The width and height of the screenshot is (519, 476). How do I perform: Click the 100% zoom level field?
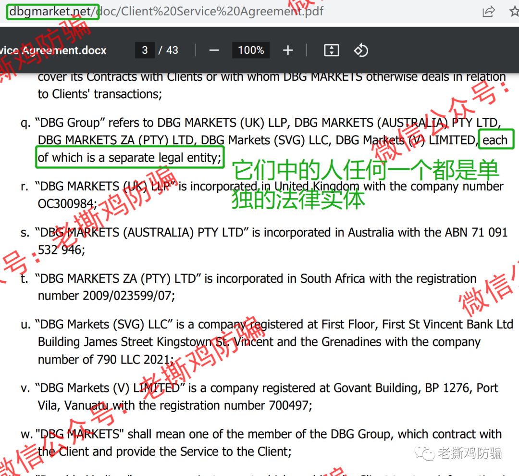click(251, 50)
